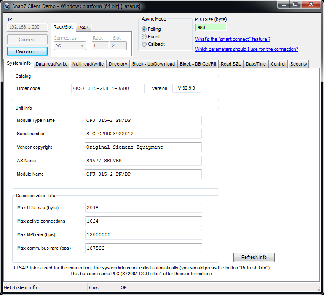Screen dimensions: 324x295
Task: Click the Snap7 paw application icon
Action: [x=7, y=6]
